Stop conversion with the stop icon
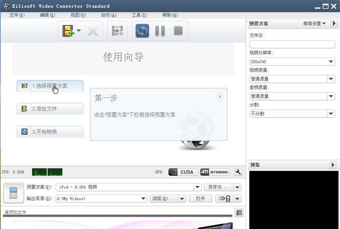The image size is (340, 229). click(178, 31)
